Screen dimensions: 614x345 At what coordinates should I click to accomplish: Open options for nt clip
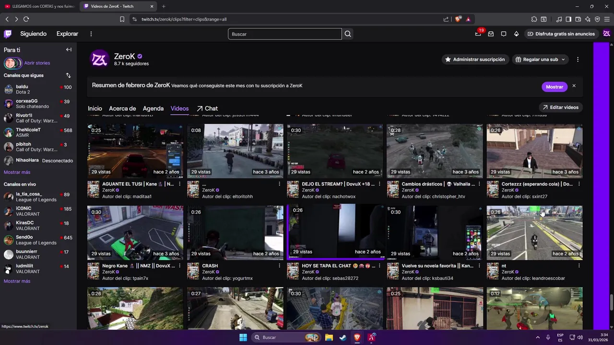579,265
